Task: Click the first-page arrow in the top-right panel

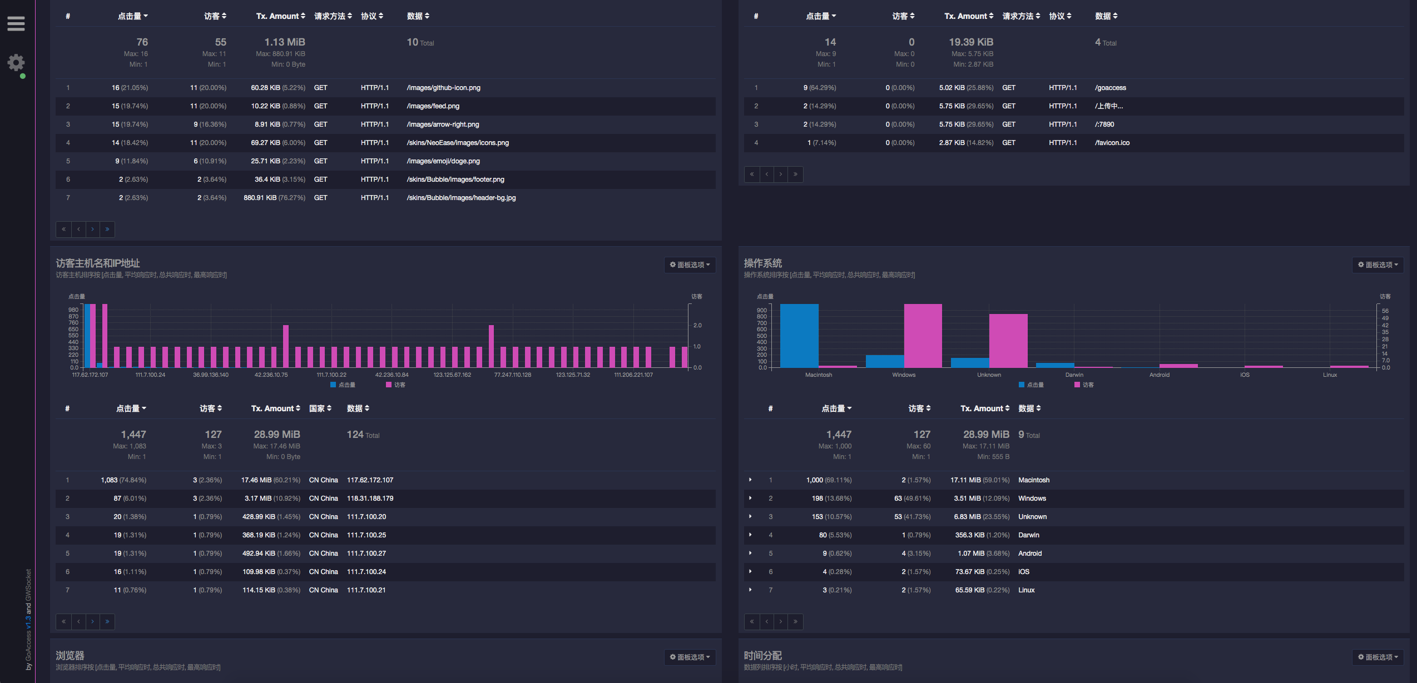Action: [x=752, y=174]
